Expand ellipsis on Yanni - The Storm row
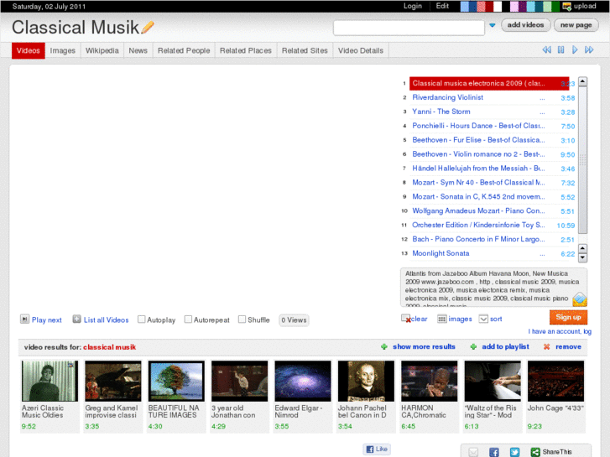Screen dimensions: 610x457 tap(542, 113)
